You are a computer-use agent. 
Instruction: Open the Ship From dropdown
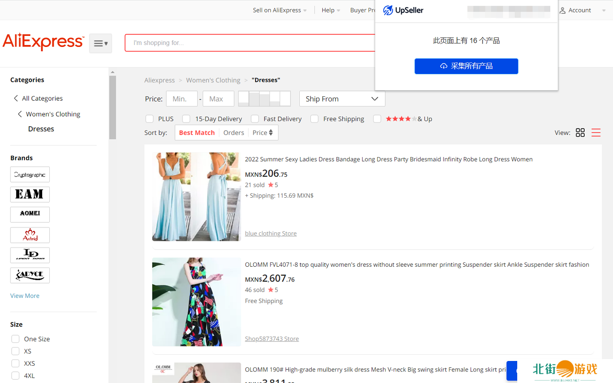coord(342,99)
